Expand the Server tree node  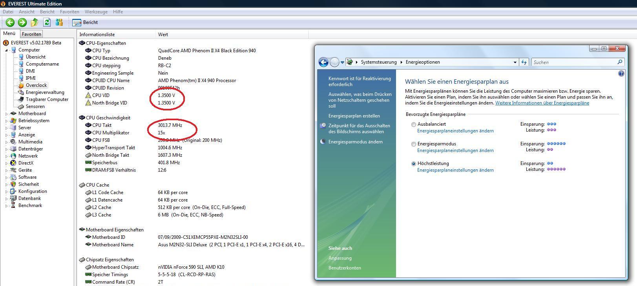pos(6,128)
